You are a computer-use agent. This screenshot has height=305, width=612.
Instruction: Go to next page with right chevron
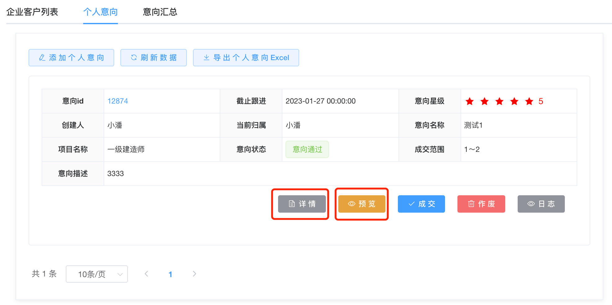tap(194, 274)
